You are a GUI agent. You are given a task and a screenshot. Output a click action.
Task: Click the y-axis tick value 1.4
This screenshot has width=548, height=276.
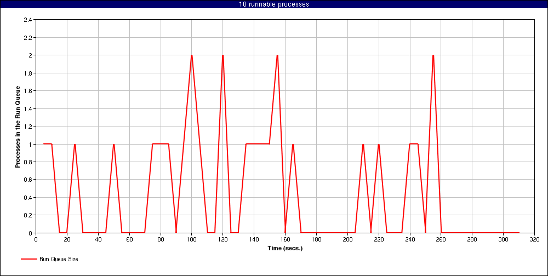pos(28,108)
